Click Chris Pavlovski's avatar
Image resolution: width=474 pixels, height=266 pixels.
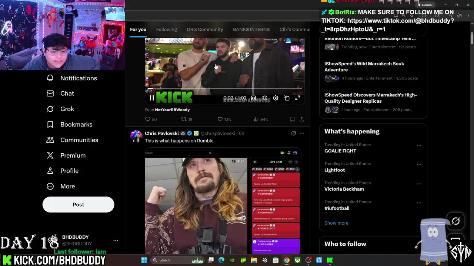click(136, 136)
